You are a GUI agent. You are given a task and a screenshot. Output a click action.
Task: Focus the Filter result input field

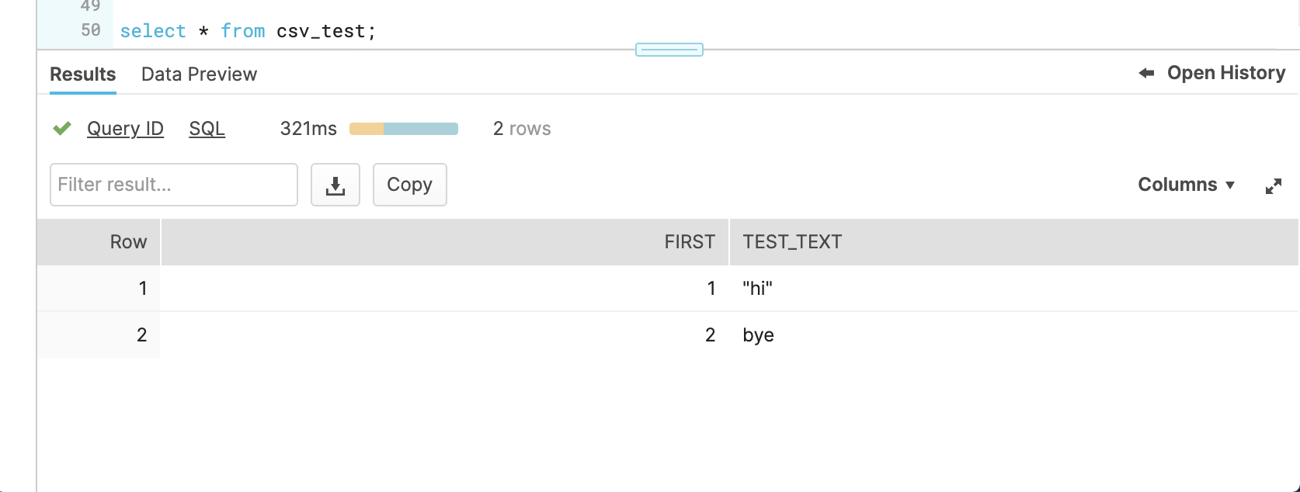[x=173, y=185]
